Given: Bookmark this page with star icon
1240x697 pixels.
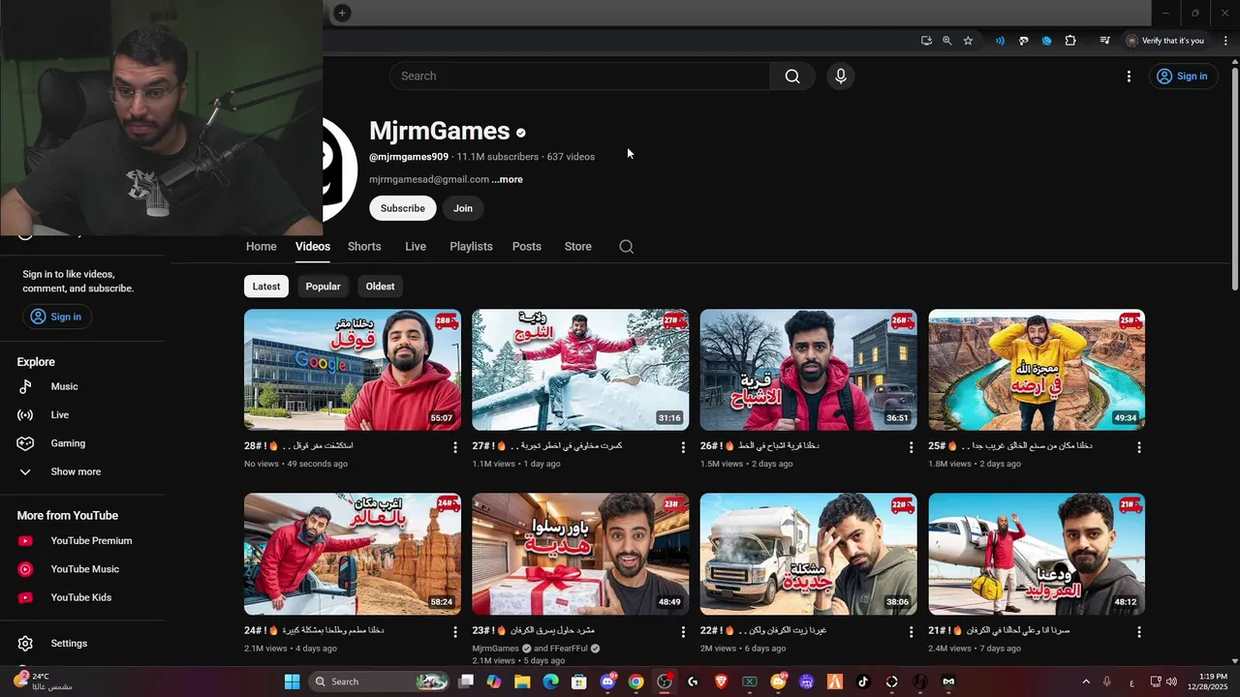Looking at the screenshot, I should pos(968,41).
